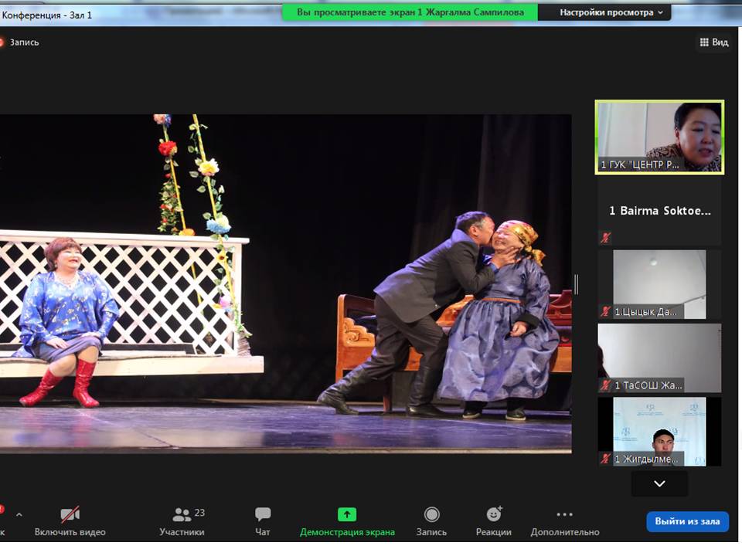Expand Настройки просмотра dropdown
This screenshot has height=556, width=742.
(x=611, y=12)
